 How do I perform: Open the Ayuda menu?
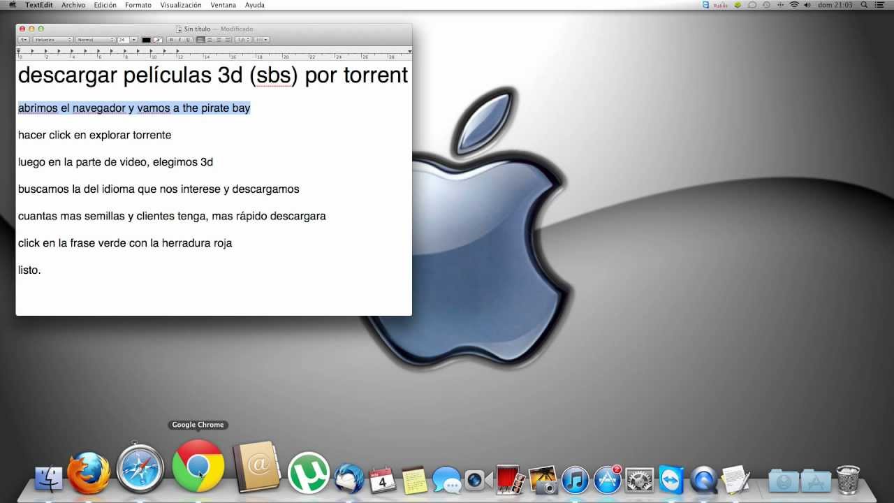(255, 5)
